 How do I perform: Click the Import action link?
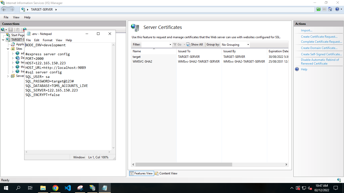306,30
